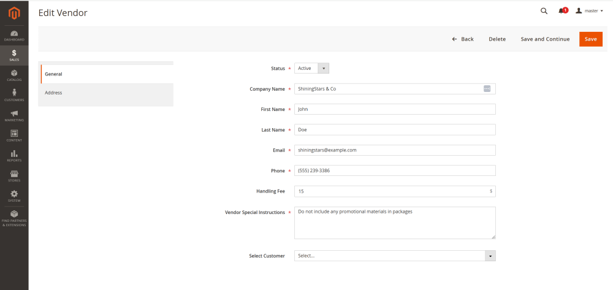Viewport: 613px width, 290px height.
Task: Open the Sales sidebar menu
Action: coord(14,55)
